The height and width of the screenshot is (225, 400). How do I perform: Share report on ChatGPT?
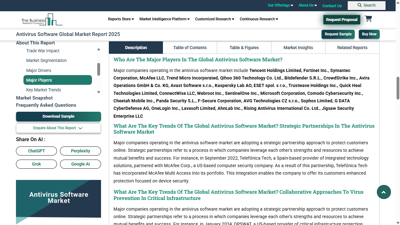coord(36,151)
